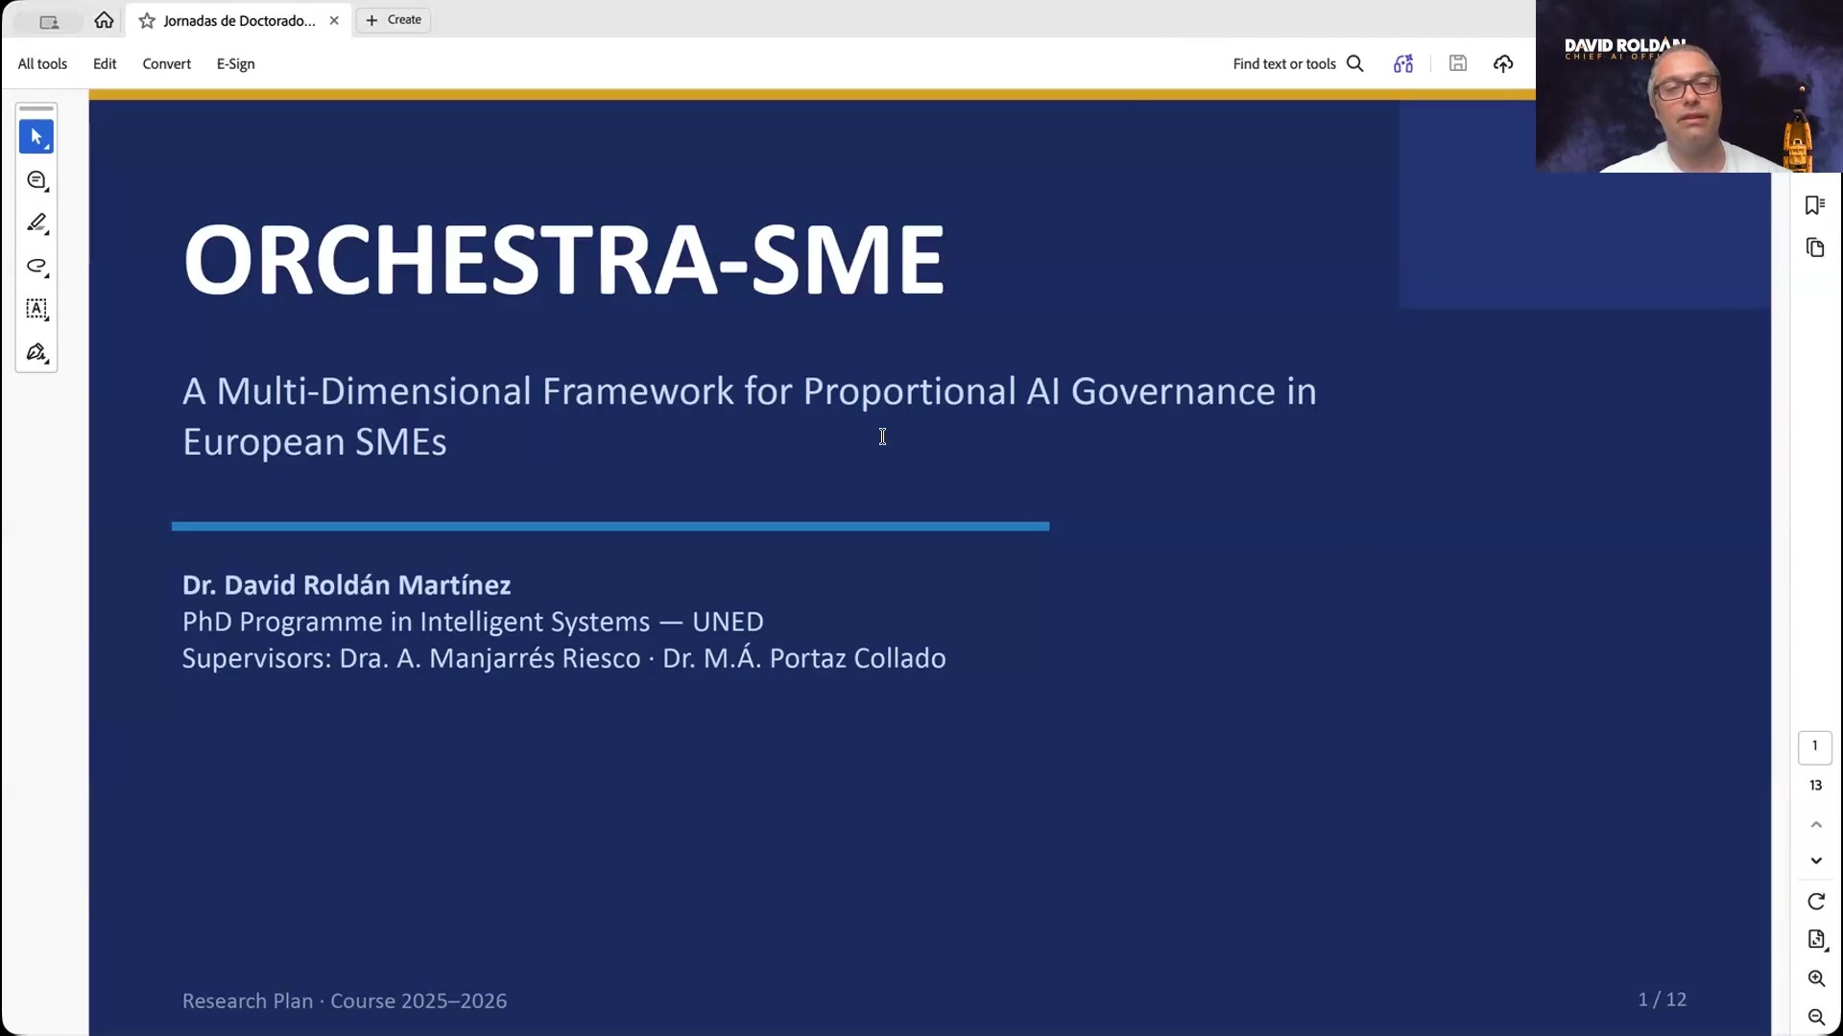1843x1036 pixels.
Task: Click the window switcher icon at top-left
Action: 48,21
